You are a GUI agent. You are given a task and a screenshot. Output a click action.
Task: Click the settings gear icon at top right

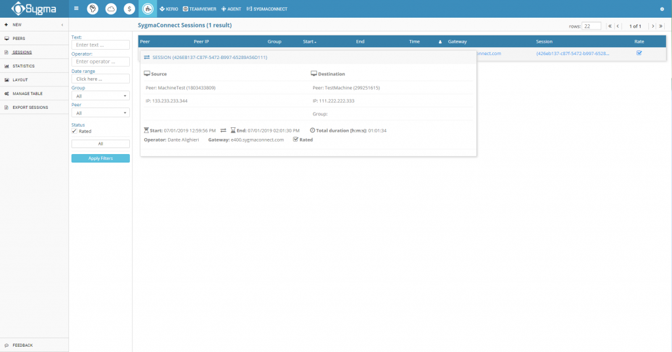tap(661, 9)
